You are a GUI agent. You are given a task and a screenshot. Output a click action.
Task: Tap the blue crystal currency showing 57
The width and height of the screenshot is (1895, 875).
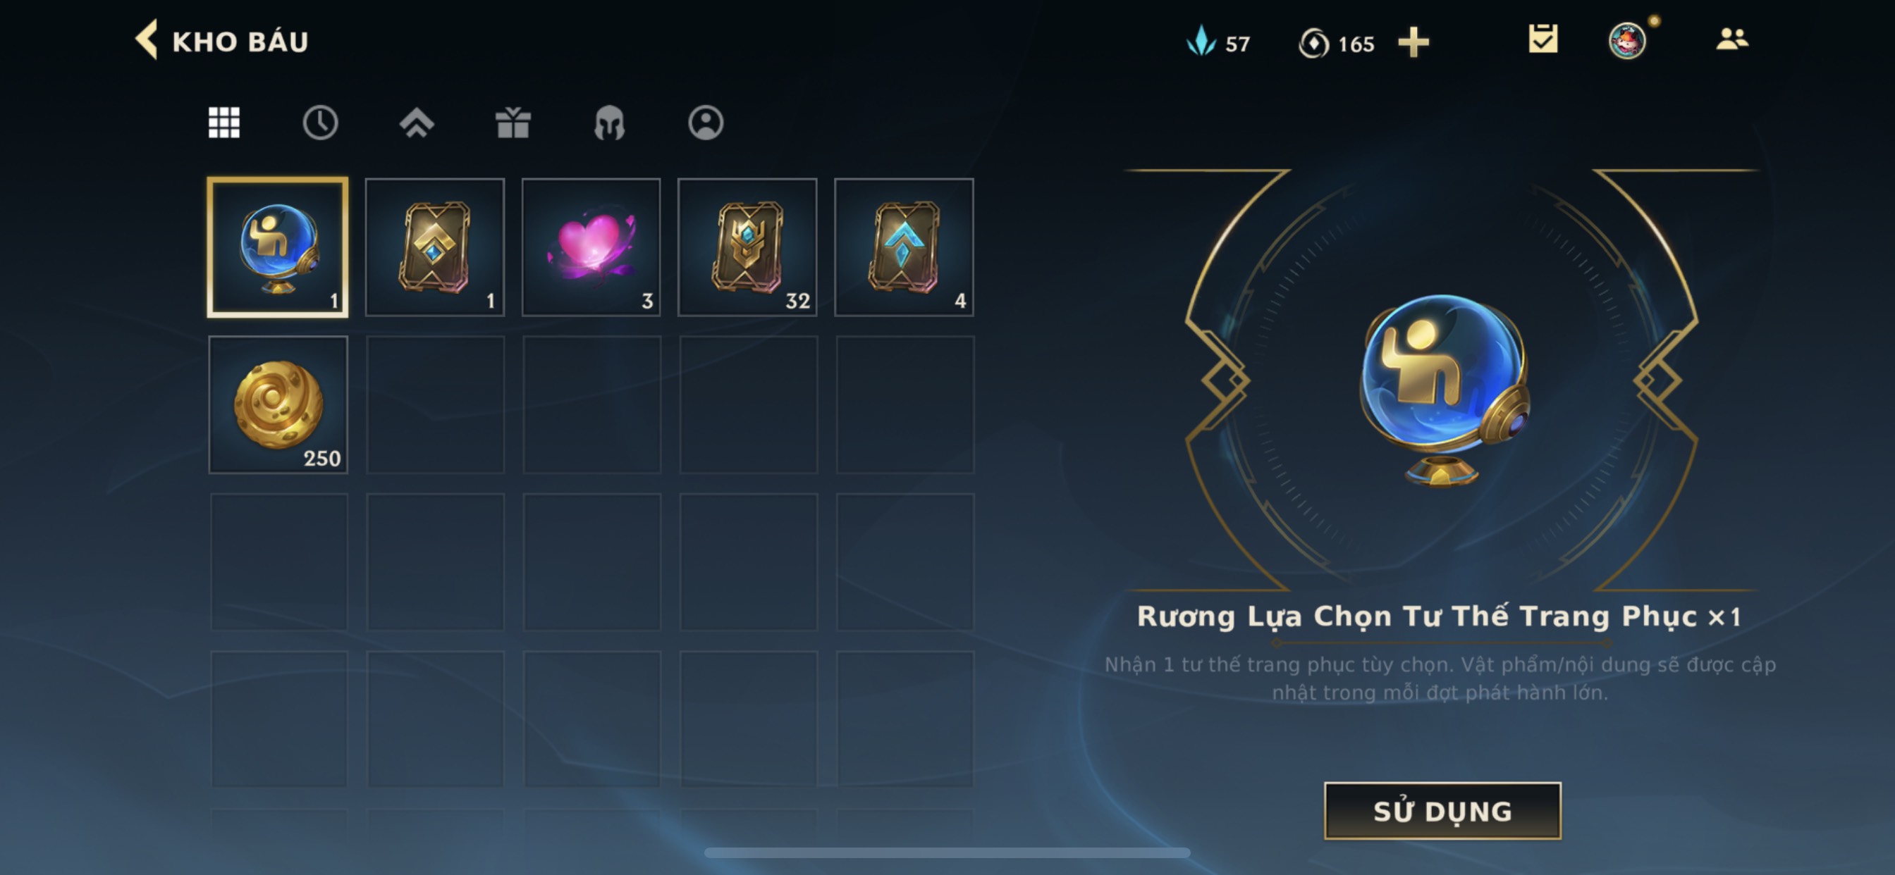(1218, 43)
